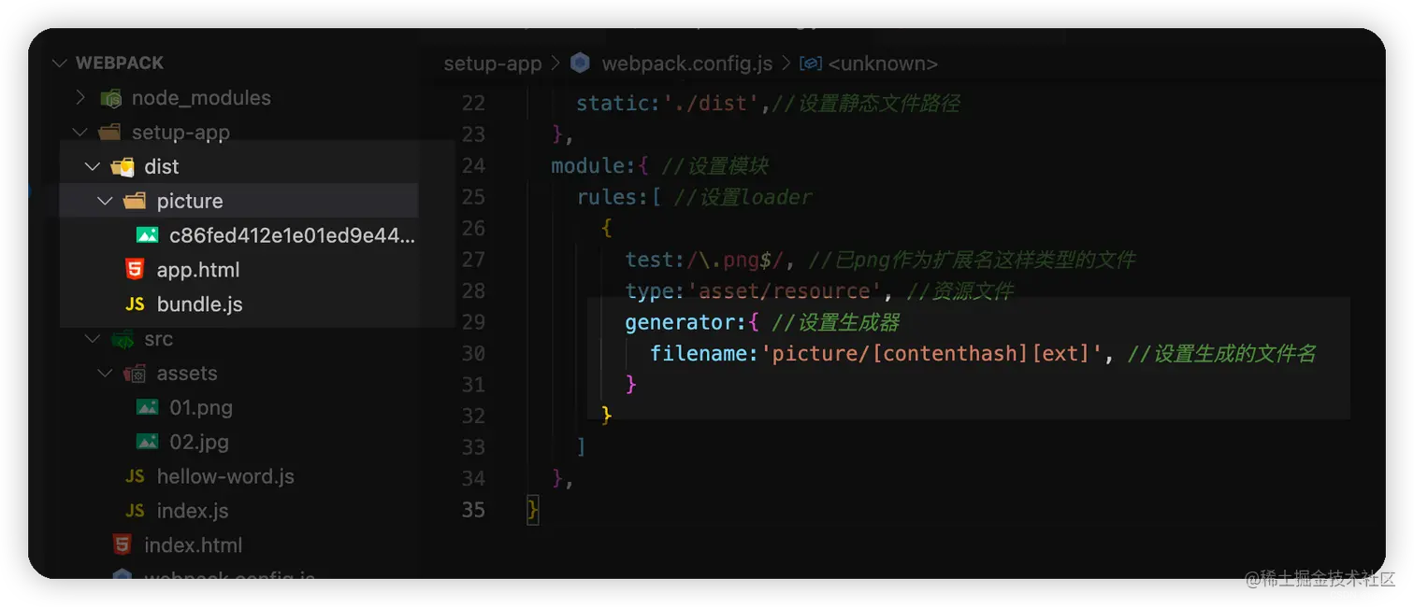1414x607 pixels.
Task: Collapse the WEBPACK root folder chevron
Action: [x=60, y=64]
